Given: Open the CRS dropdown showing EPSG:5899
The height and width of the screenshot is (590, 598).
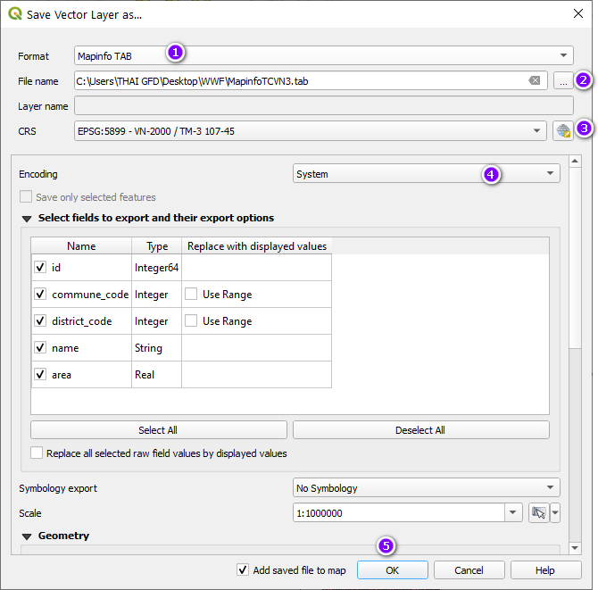Looking at the screenshot, I should 311,131.
